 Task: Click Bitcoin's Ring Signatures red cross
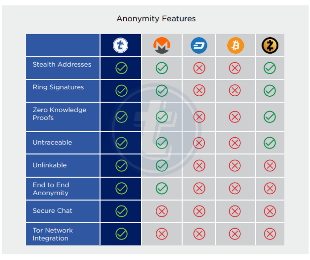point(235,91)
